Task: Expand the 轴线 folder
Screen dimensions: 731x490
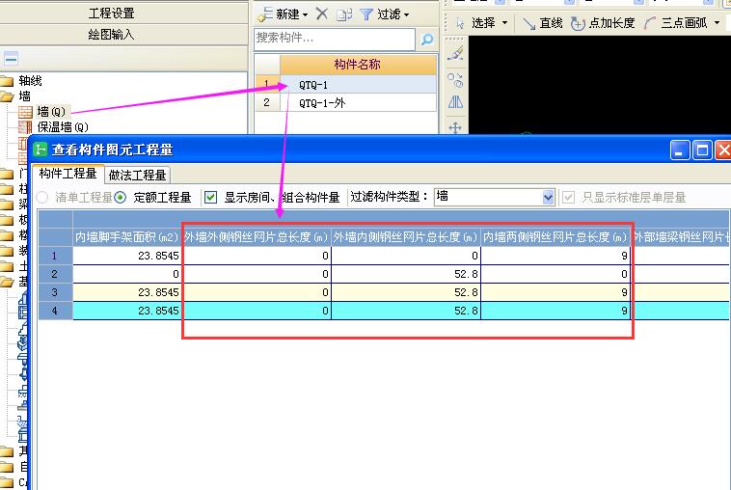Action: coord(7,81)
